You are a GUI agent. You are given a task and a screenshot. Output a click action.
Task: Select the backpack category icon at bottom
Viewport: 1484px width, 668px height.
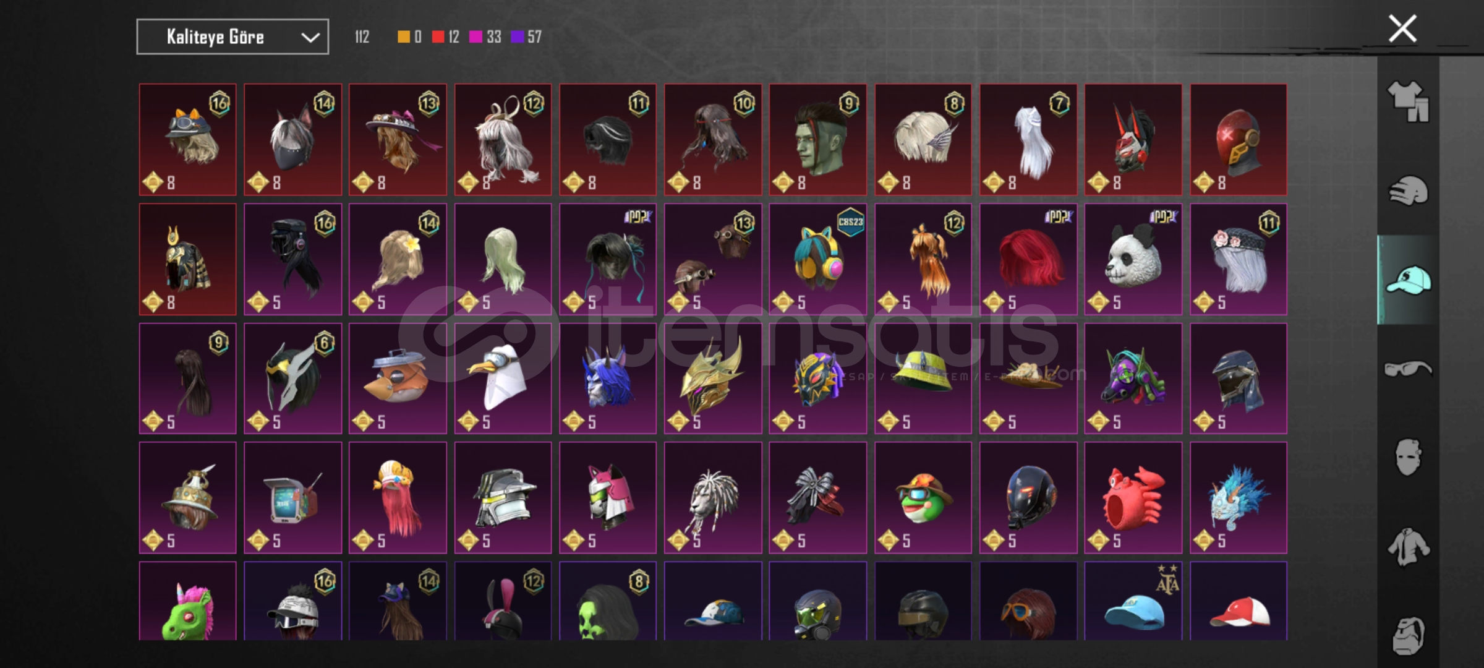coord(1408,635)
